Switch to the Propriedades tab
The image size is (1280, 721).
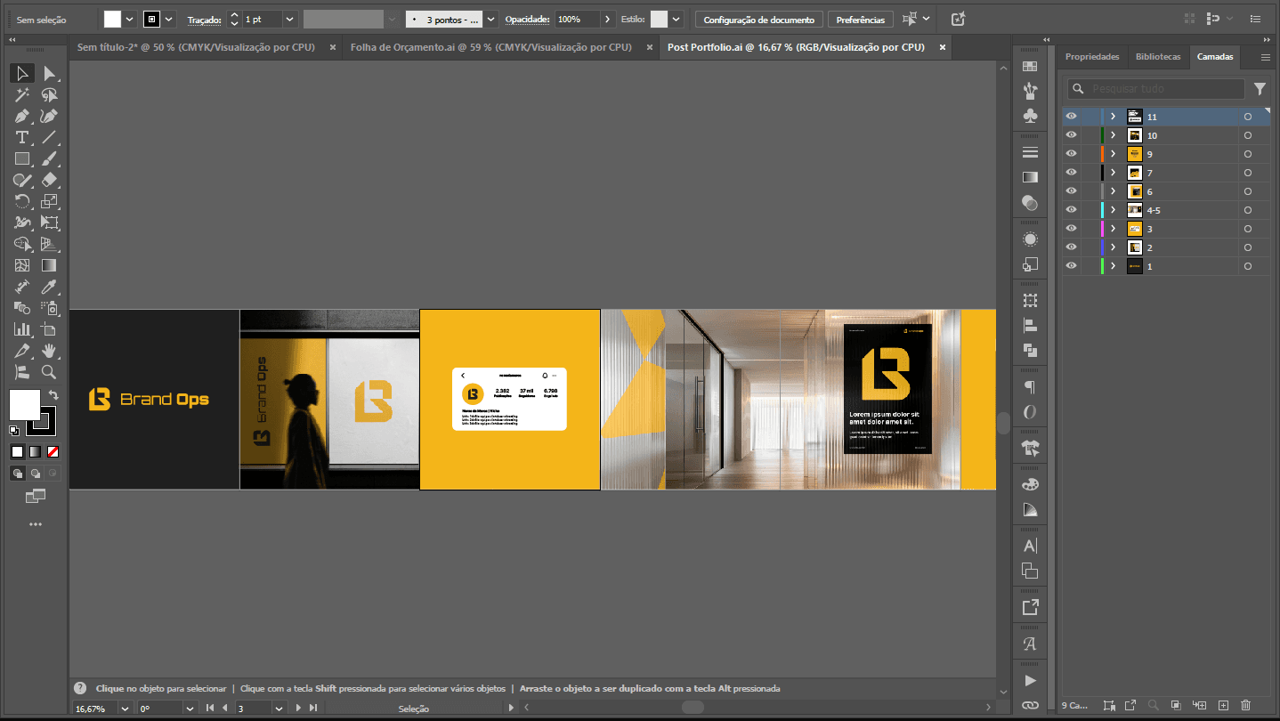coord(1092,56)
